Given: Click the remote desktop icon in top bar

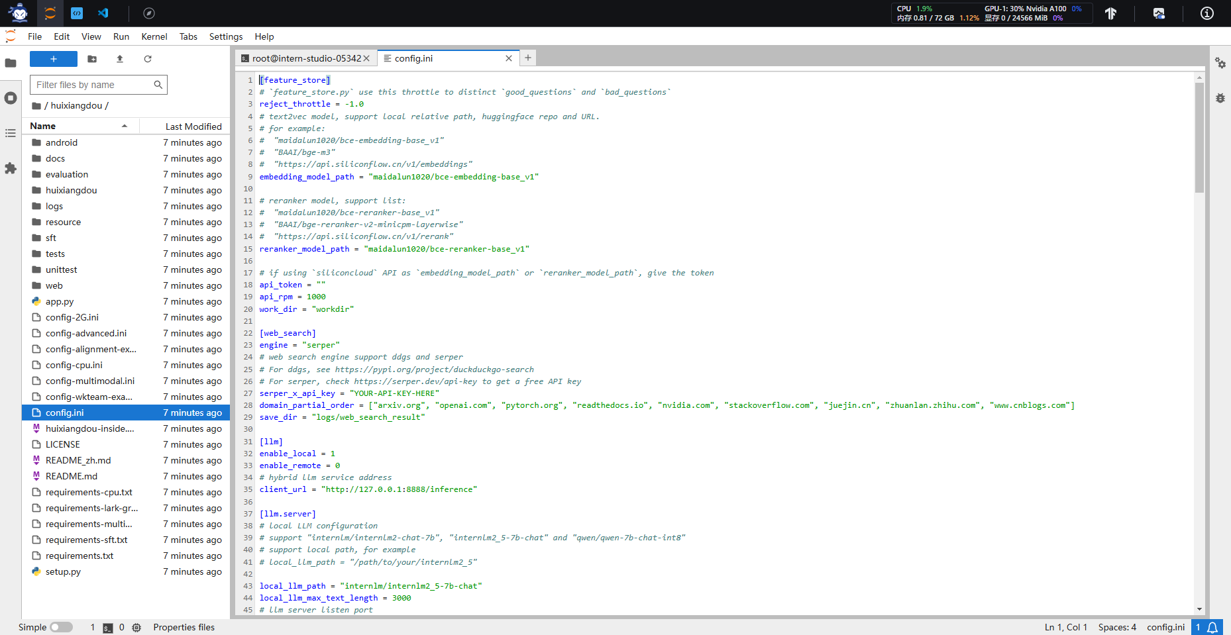Looking at the screenshot, I should pos(1159,13).
